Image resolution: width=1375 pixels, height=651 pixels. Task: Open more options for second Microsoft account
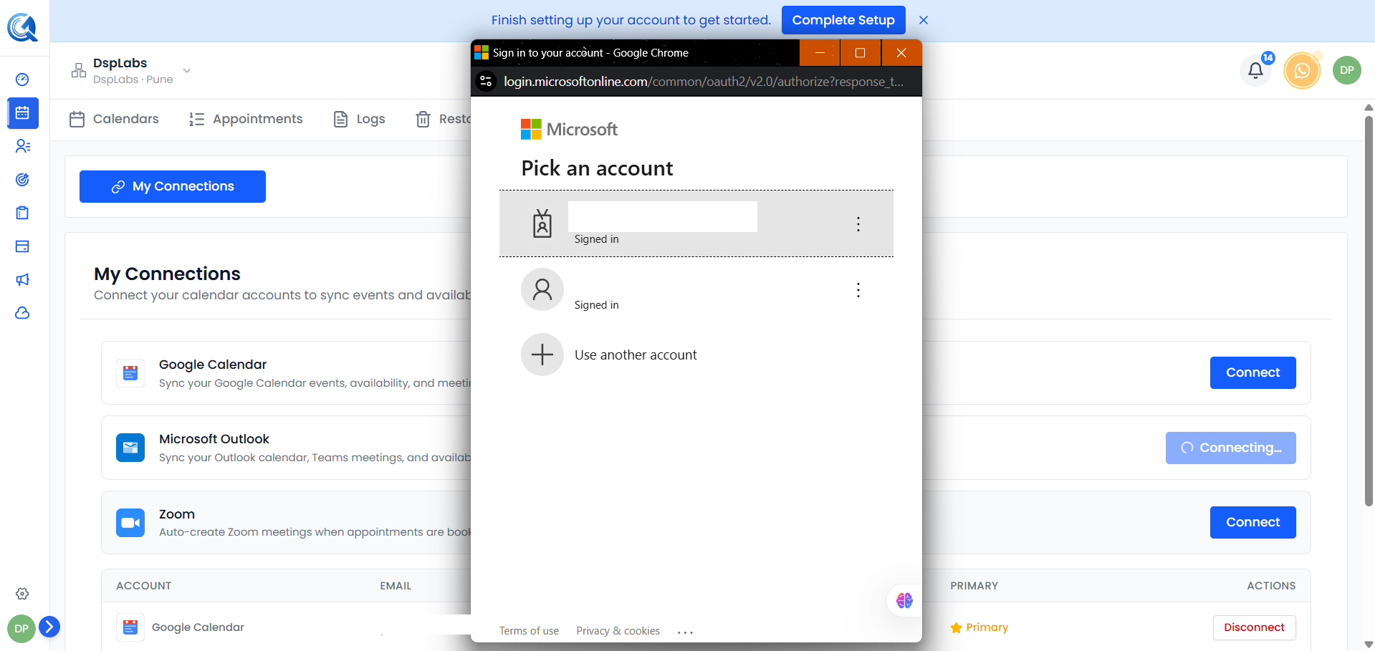(858, 290)
